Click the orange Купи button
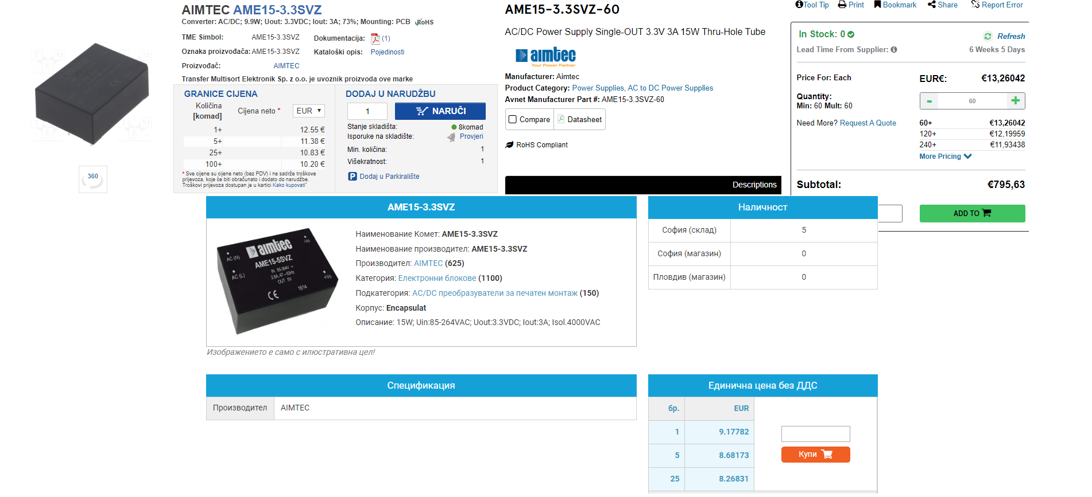Screen dimensions: 1092x497 click(x=816, y=455)
